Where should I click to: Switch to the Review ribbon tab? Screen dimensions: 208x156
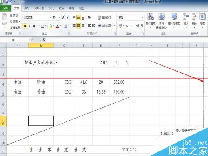coord(72,8)
